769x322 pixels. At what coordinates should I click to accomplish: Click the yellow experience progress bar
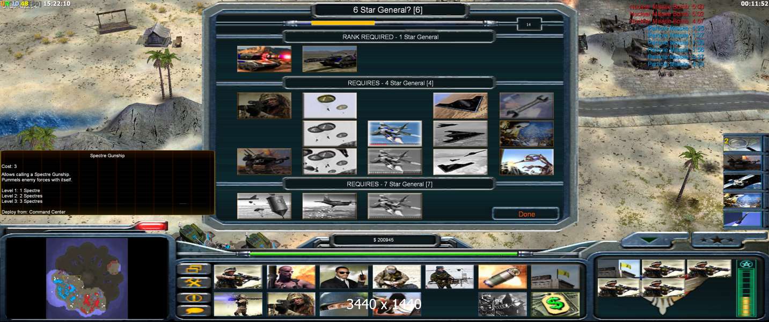coord(342,23)
